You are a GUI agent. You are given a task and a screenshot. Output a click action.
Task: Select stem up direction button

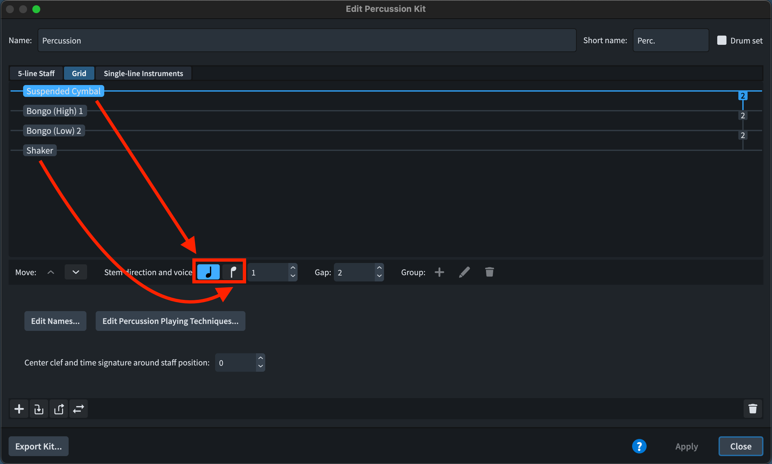click(209, 272)
